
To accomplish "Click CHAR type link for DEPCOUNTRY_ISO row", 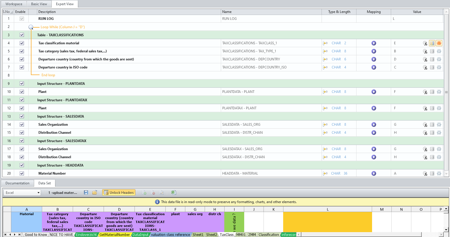I will pos(336,67).
